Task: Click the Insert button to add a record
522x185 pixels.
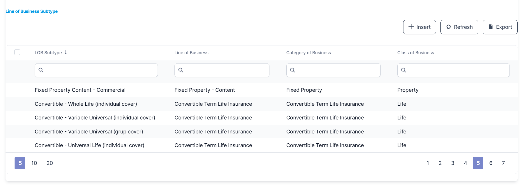Action: [x=419, y=27]
